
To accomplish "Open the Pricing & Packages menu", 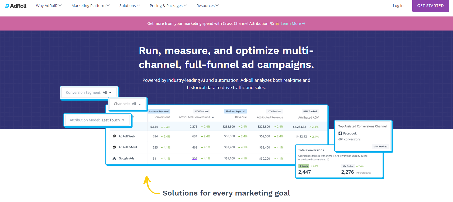I will click(x=168, y=6).
